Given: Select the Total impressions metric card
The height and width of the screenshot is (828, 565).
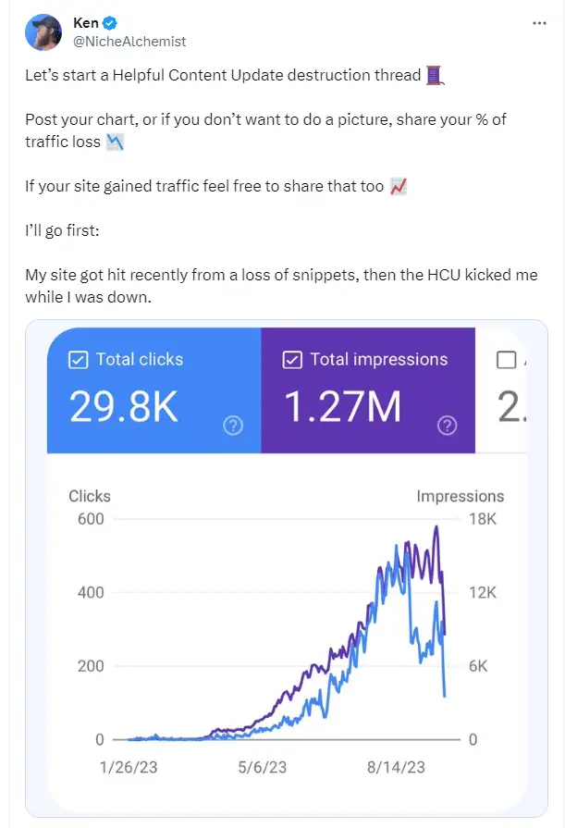Looking at the screenshot, I should (x=368, y=390).
